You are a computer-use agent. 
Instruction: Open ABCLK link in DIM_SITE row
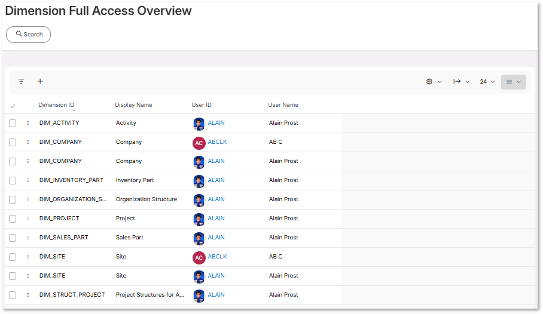[217, 257]
